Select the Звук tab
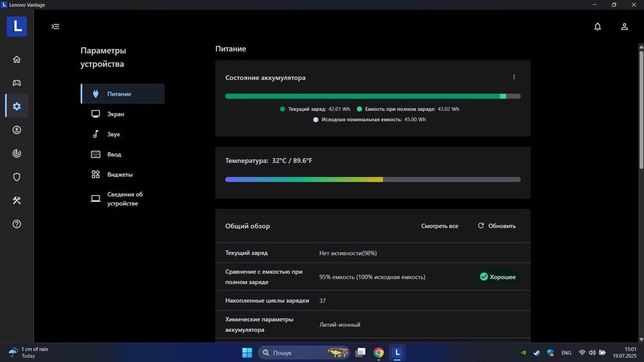This screenshot has width=644, height=362. tap(123, 134)
